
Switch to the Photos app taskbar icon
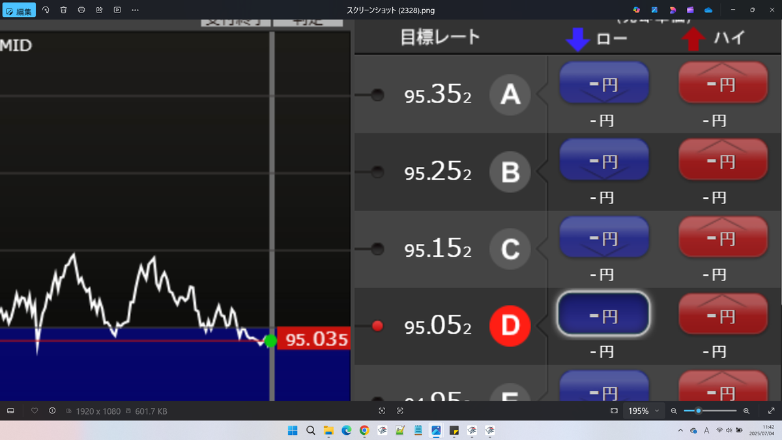[436, 430]
